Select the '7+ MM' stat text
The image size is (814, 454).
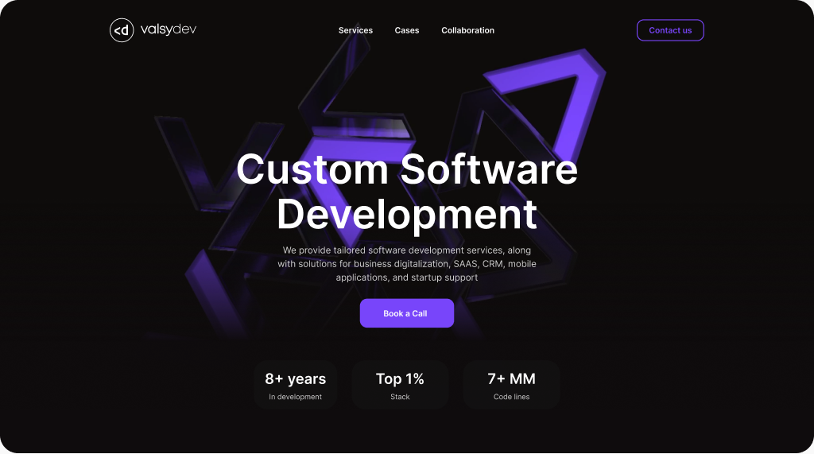click(x=511, y=378)
